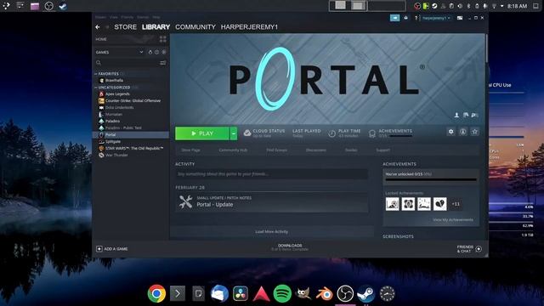Click the Steam help question mark

pyautogui.click(x=416, y=18)
